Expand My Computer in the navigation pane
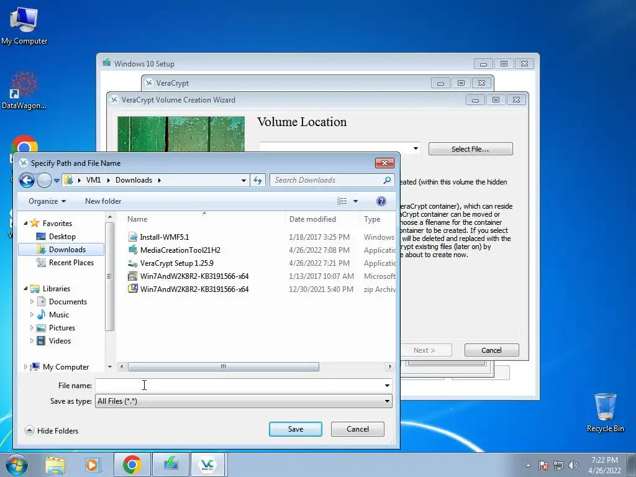Viewport: 636px width, 477px height. [x=25, y=366]
